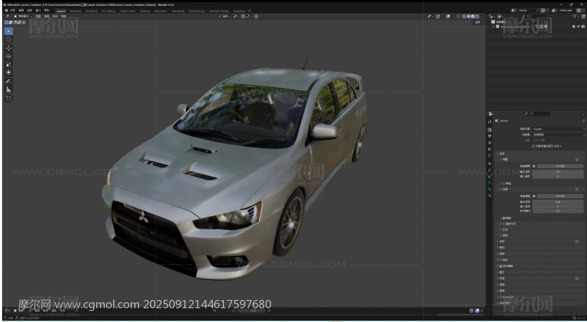The height and width of the screenshot is (322, 587).
Task: Select the Add Cube tool
Action: [x=9, y=99]
